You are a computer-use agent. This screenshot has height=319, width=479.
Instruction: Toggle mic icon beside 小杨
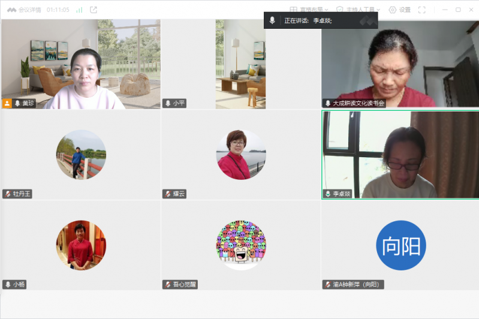click(8, 284)
